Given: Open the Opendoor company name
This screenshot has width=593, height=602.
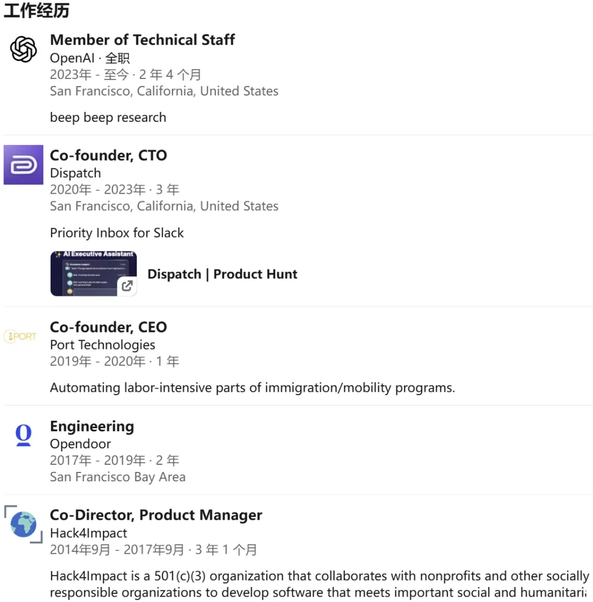Looking at the screenshot, I should [81, 444].
